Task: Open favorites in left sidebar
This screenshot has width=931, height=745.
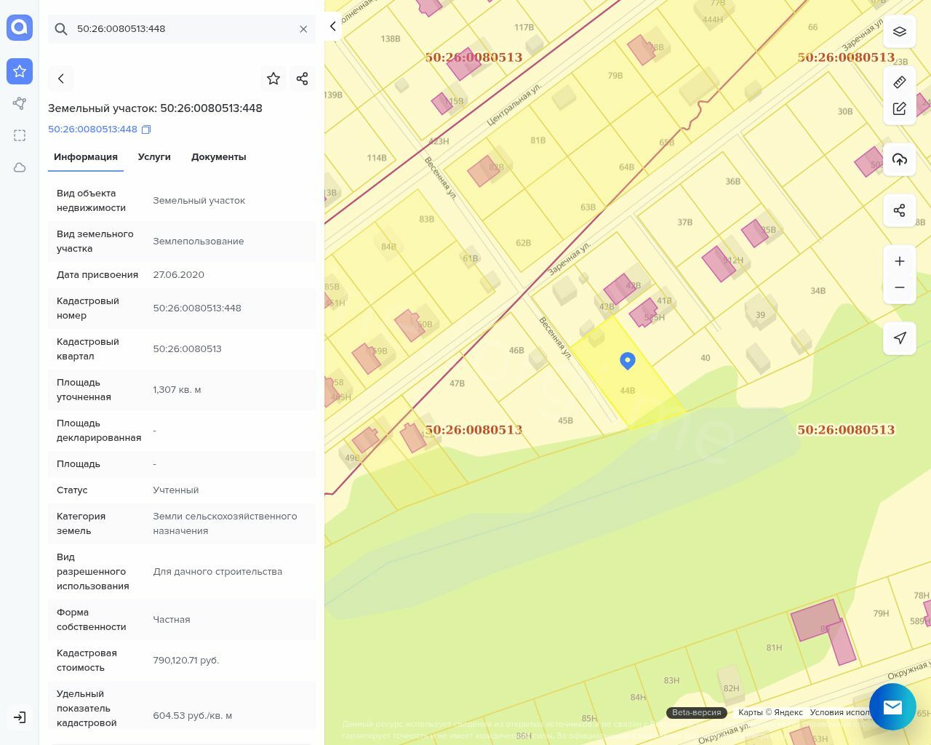Action: point(20,71)
